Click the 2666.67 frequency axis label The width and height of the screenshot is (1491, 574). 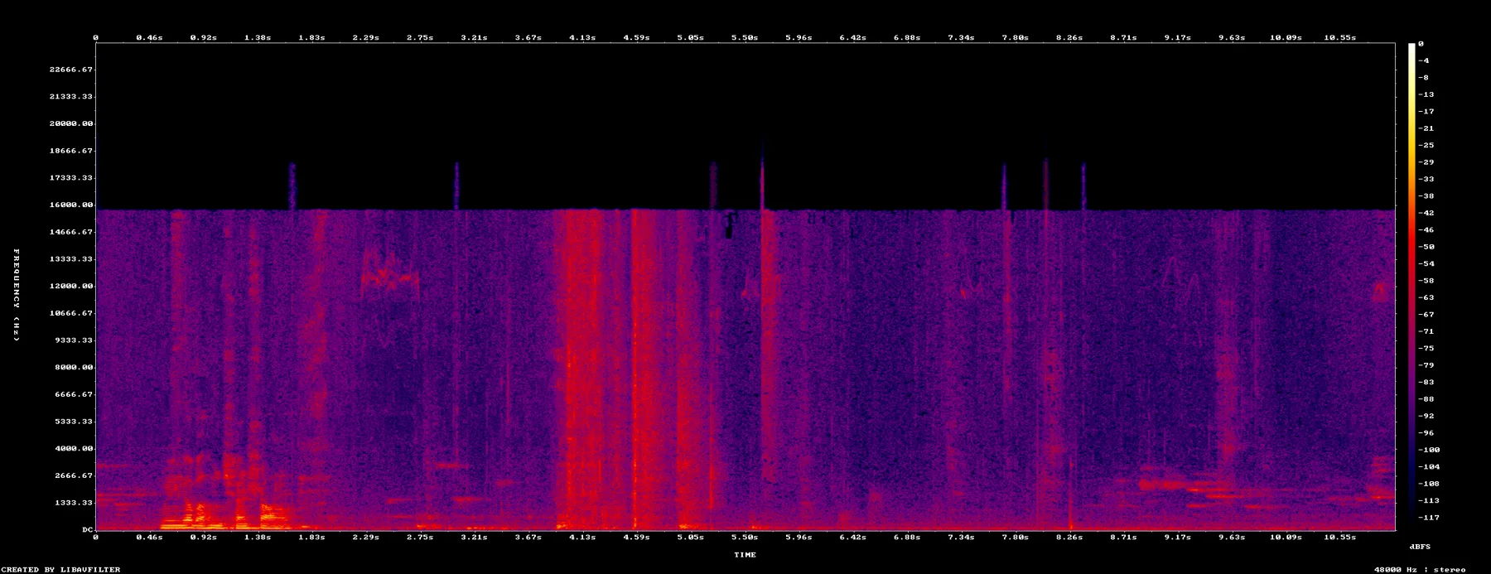point(74,476)
